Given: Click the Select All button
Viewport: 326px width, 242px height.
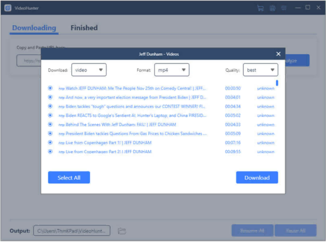Looking at the screenshot, I should pos(69,177).
